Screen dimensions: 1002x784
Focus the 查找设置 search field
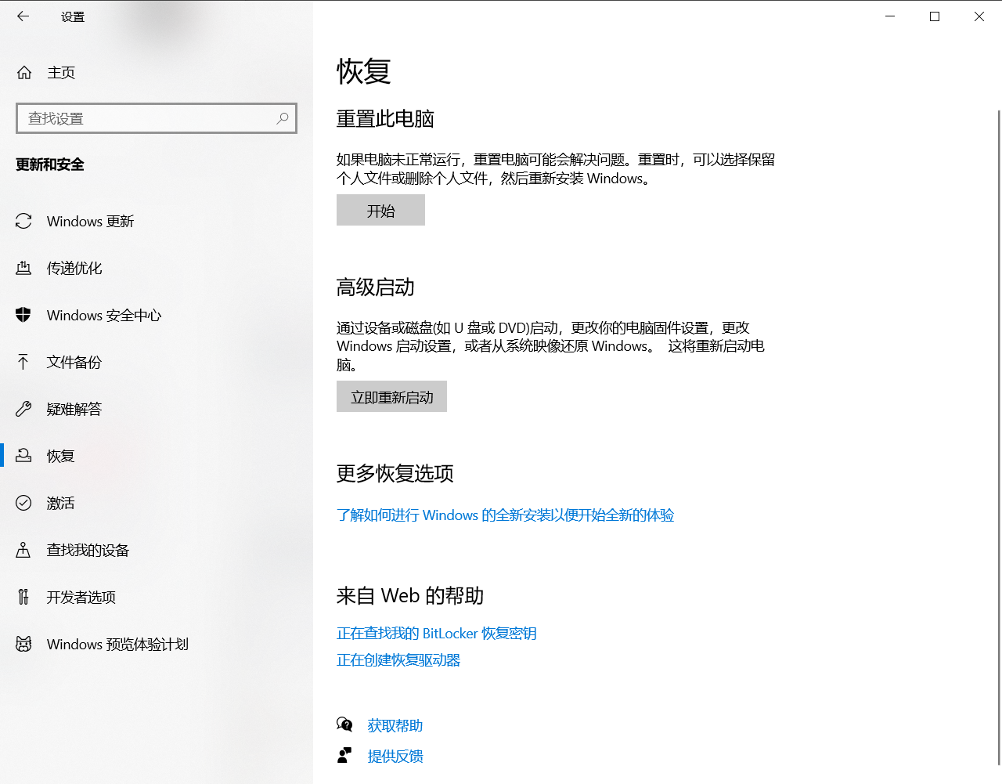[149, 118]
